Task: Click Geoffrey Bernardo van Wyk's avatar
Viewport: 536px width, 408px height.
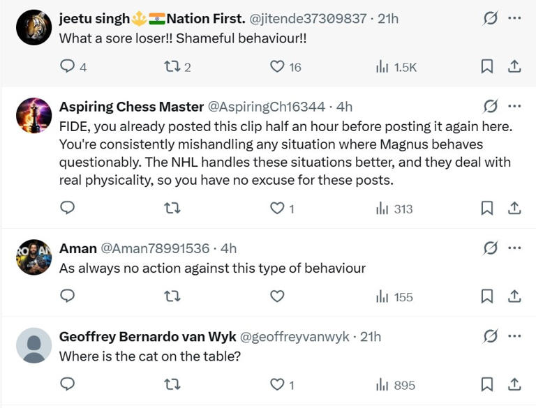Action: click(33, 345)
